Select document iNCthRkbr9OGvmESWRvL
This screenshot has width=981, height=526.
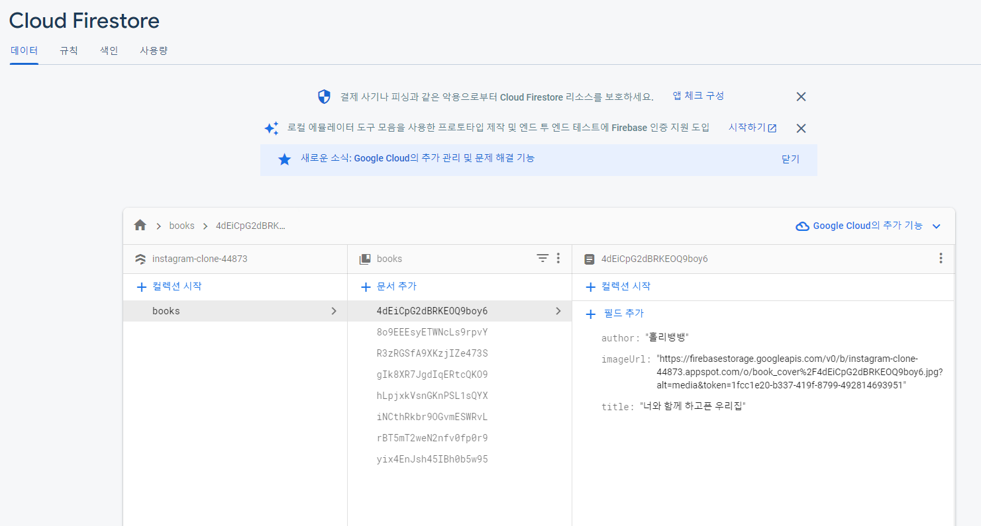tap(460, 417)
